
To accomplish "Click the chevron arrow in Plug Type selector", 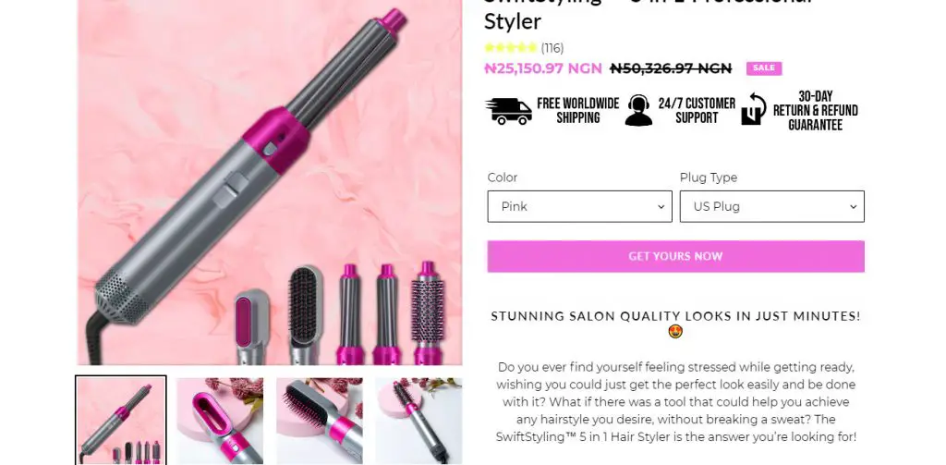I will click(x=853, y=206).
